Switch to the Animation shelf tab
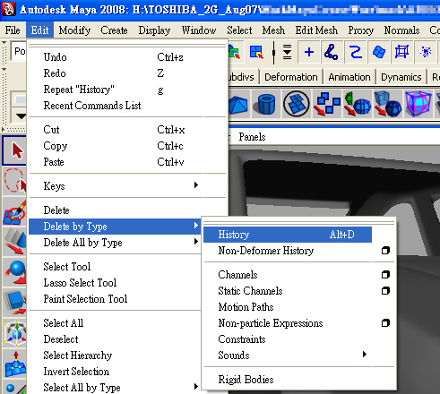 [349, 77]
